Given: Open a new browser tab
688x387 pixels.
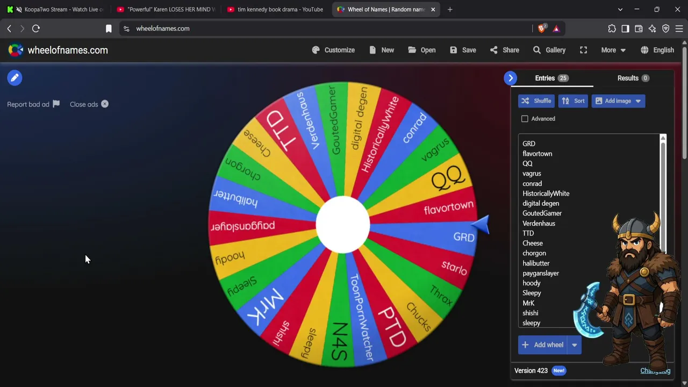Looking at the screenshot, I should click(450, 9).
